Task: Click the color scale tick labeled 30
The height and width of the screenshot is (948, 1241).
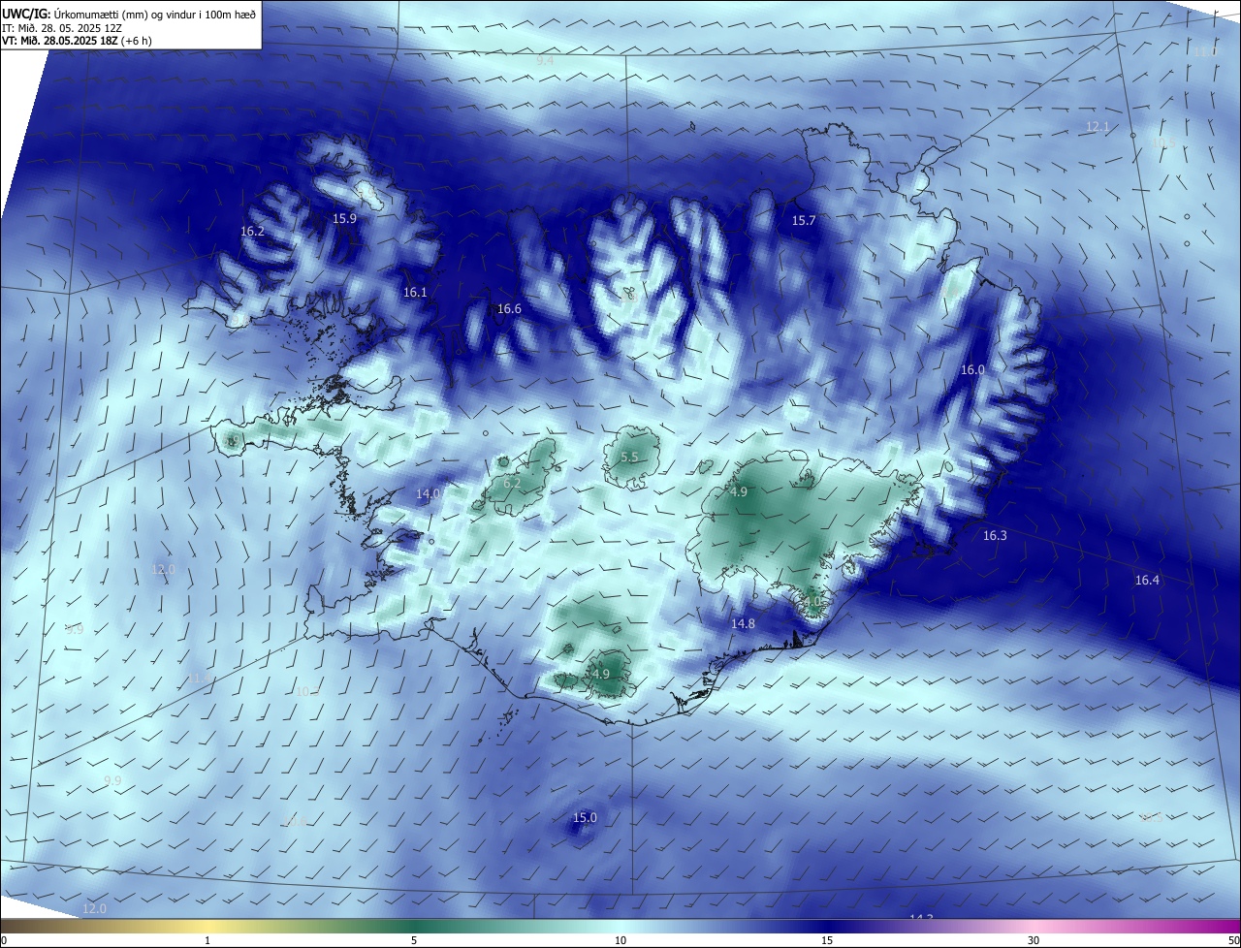Action: pos(1034,940)
